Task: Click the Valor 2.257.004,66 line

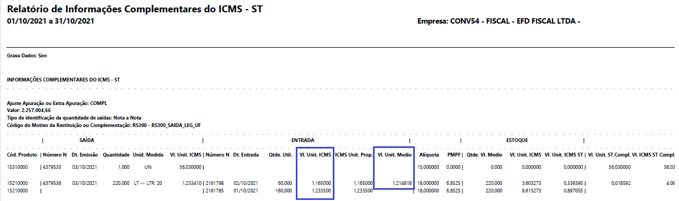Action: 28,109
